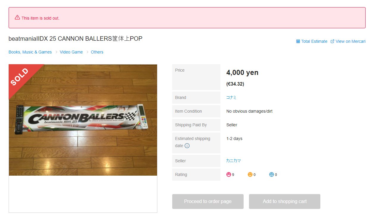Open the Total Estimate link
The width and height of the screenshot is (373, 214).
pos(312,41)
